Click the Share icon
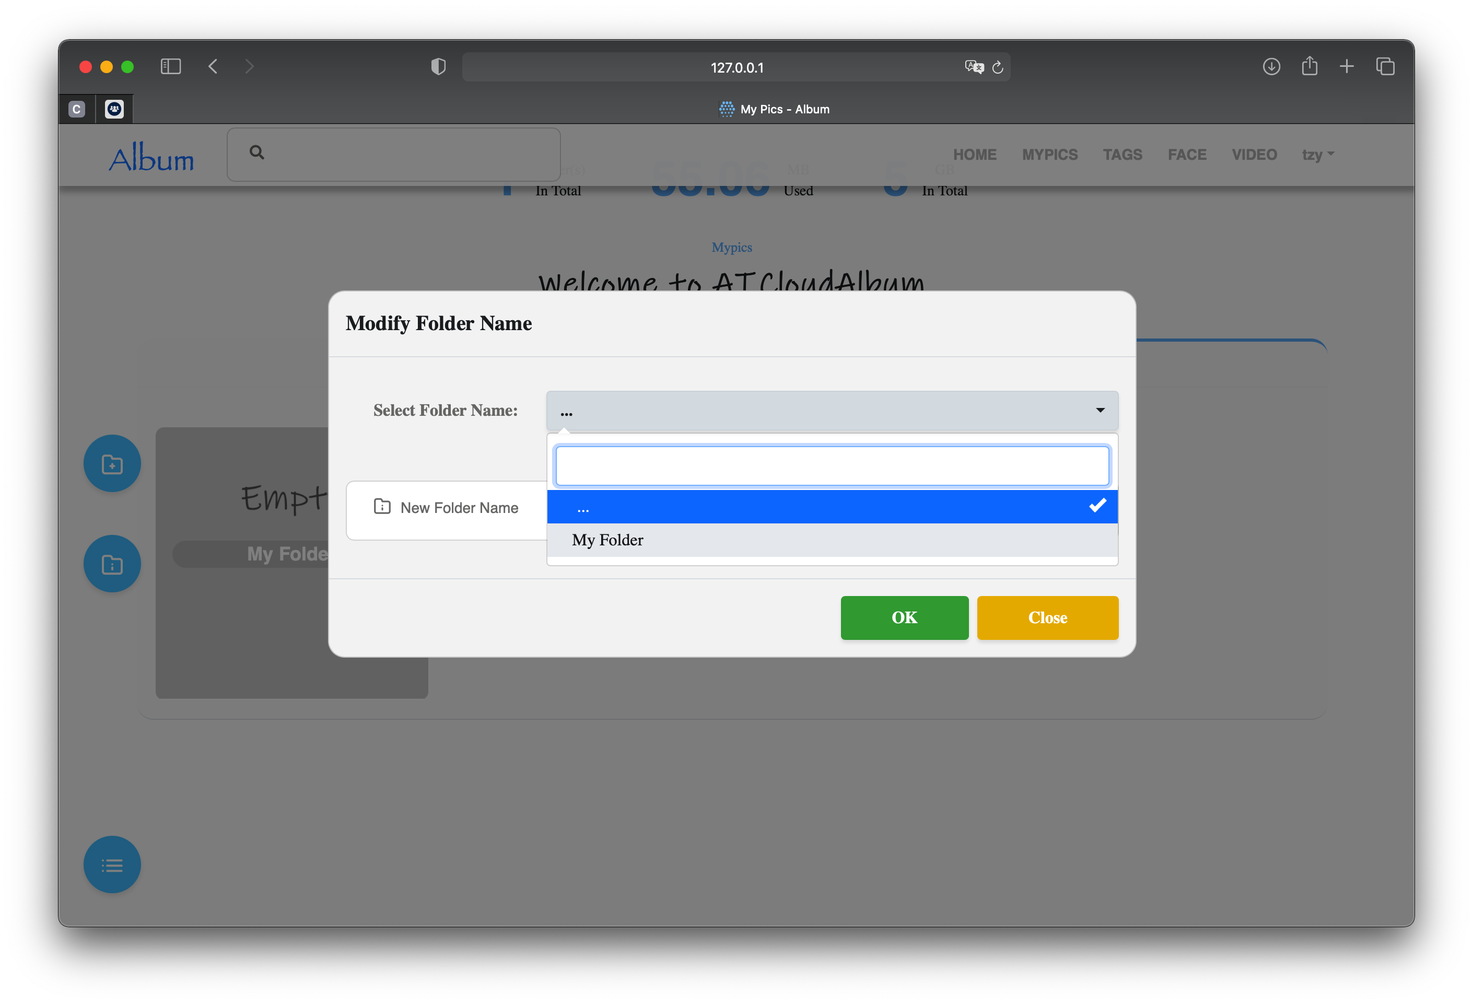 tap(1310, 66)
